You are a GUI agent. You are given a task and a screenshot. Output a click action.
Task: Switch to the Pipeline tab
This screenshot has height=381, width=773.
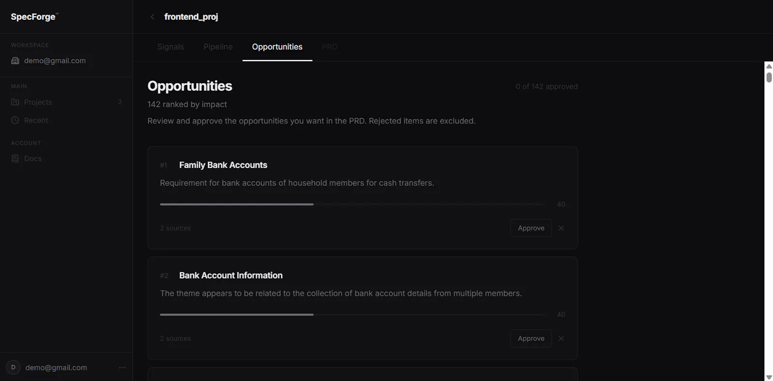(218, 47)
